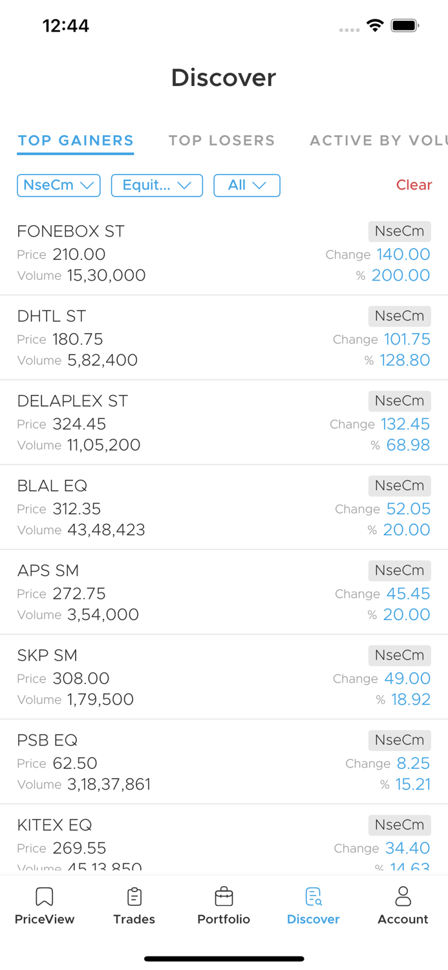Open the PriceView bookmark icon
This screenshot has width=448, height=970.
pos(44,898)
